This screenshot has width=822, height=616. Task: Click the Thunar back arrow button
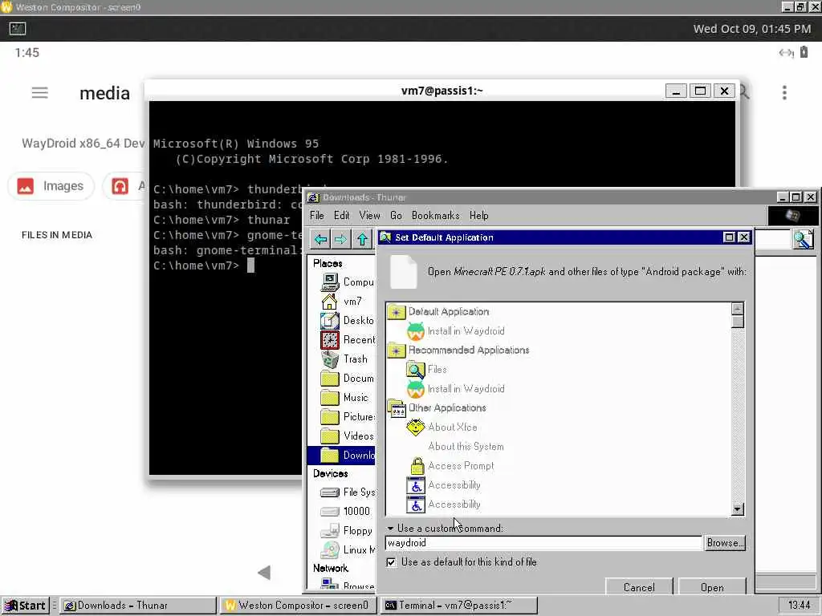pos(321,239)
